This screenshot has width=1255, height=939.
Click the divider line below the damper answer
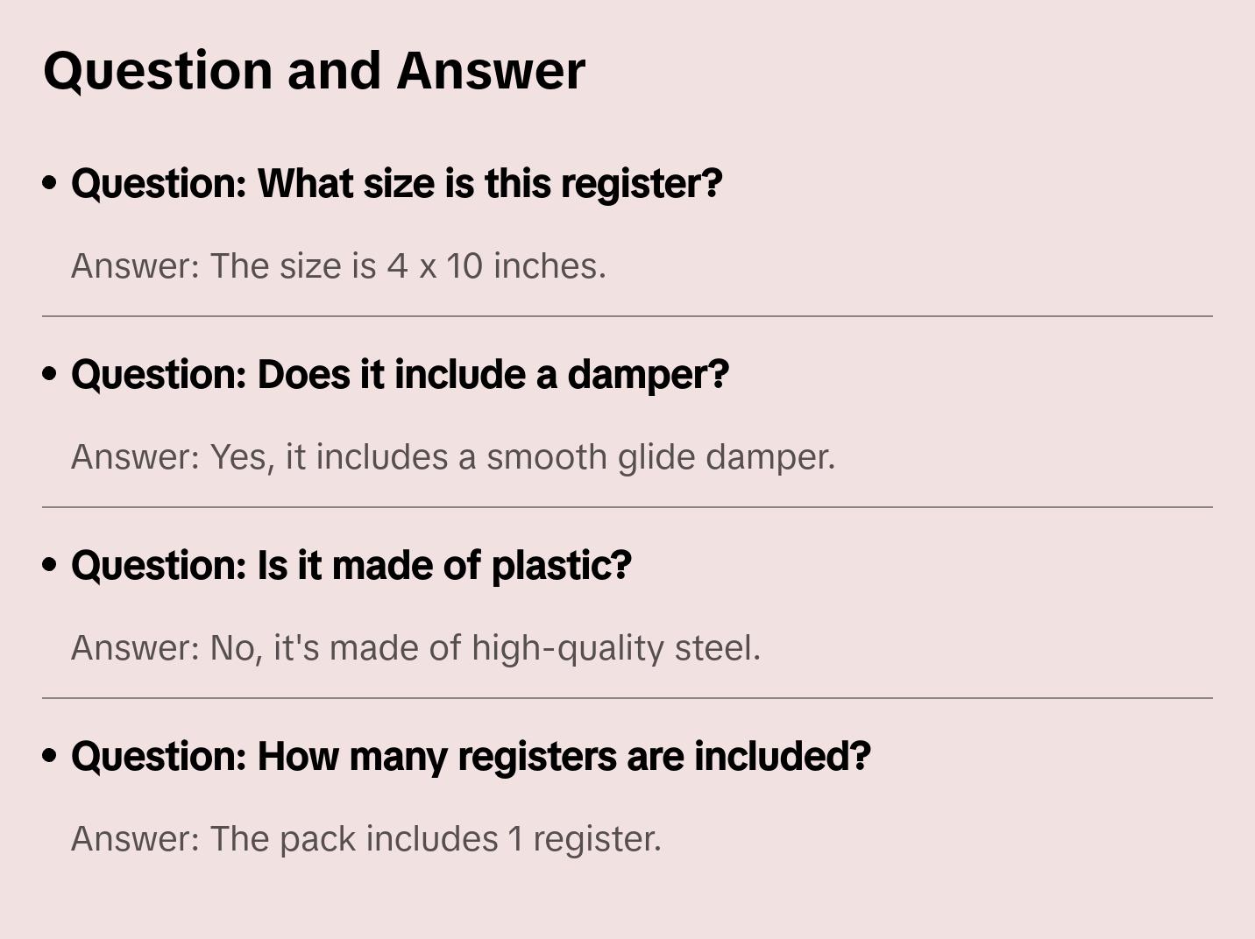tap(627, 507)
